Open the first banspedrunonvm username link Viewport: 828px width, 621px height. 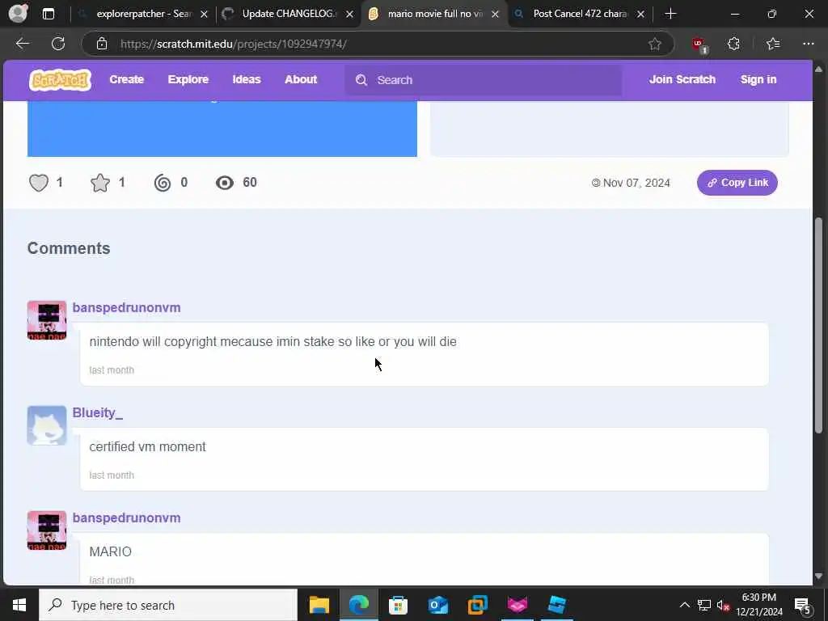(x=126, y=308)
